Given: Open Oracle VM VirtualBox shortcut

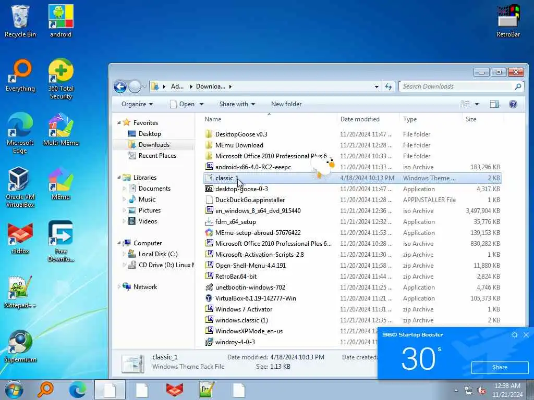Looking at the screenshot, I should click(x=20, y=187).
